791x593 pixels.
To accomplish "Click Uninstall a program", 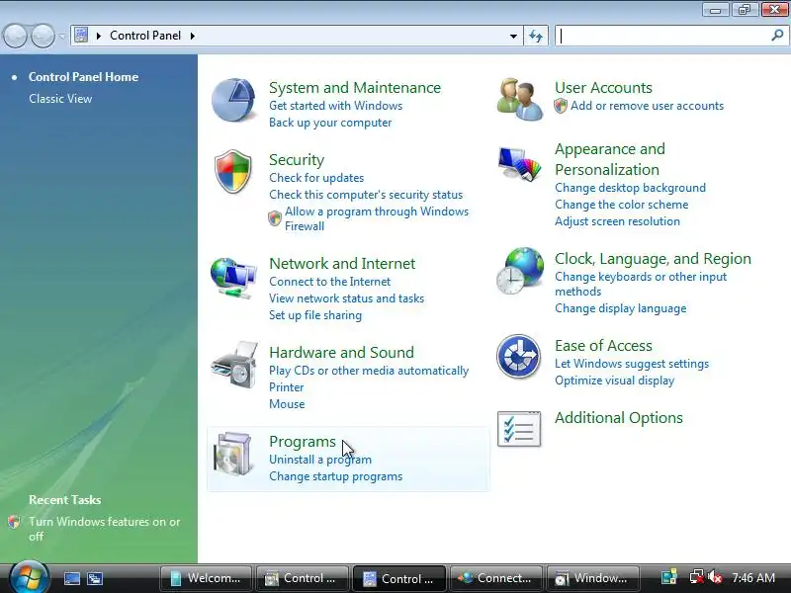I will (x=320, y=460).
